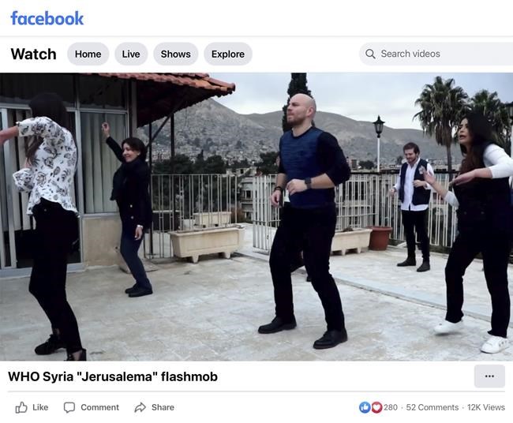This screenshot has height=423, width=513.
Task: Focus the Search videos input field
Action: [436, 54]
